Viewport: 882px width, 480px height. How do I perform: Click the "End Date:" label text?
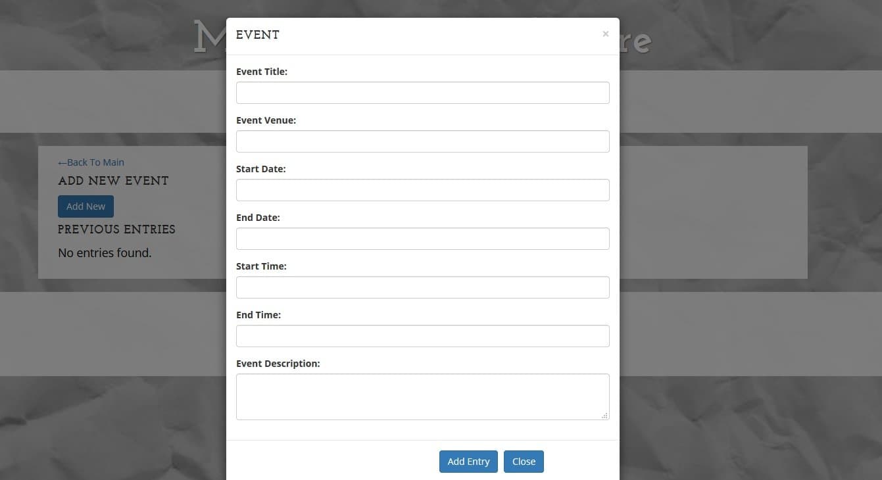click(x=258, y=218)
